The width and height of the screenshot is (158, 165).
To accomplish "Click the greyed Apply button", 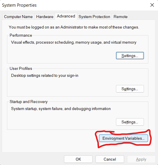I will coord(141,159).
